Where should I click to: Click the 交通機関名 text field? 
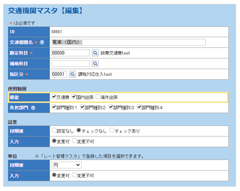click(x=128, y=42)
